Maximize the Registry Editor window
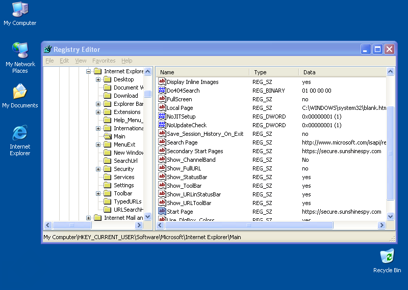The height and width of the screenshot is (290, 408). click(377, 49)
